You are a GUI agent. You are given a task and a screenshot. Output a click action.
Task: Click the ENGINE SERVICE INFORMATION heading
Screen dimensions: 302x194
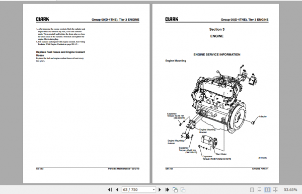217,54
